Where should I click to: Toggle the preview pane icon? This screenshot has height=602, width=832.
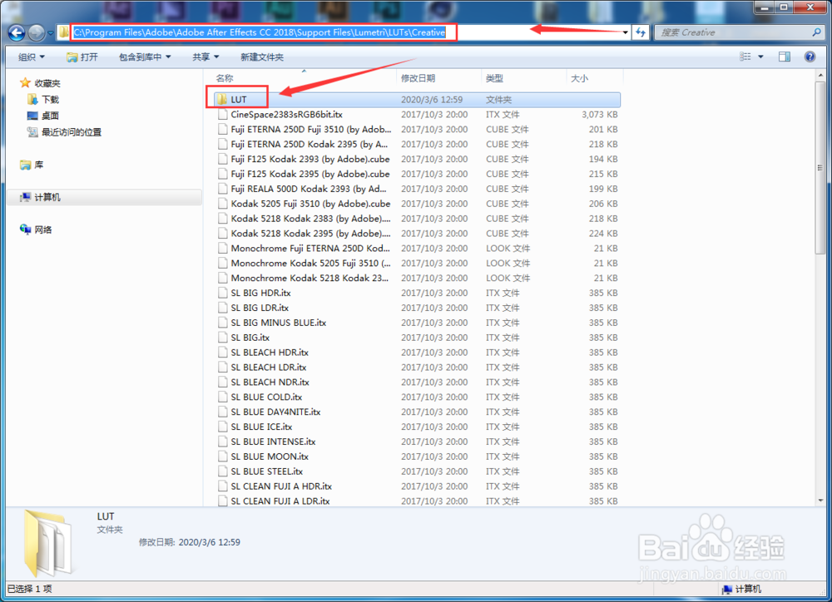785,57
